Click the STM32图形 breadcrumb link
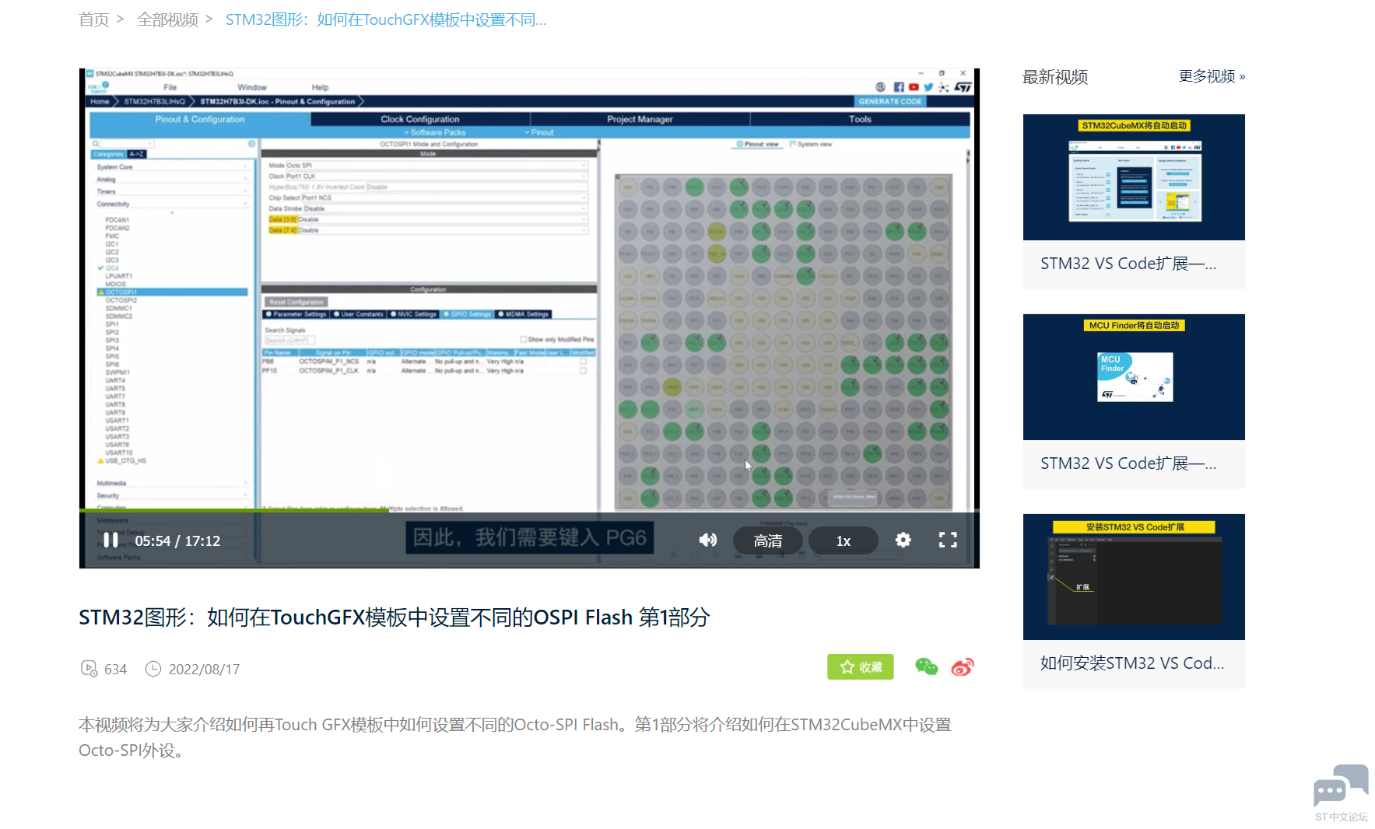 [386, 19]
